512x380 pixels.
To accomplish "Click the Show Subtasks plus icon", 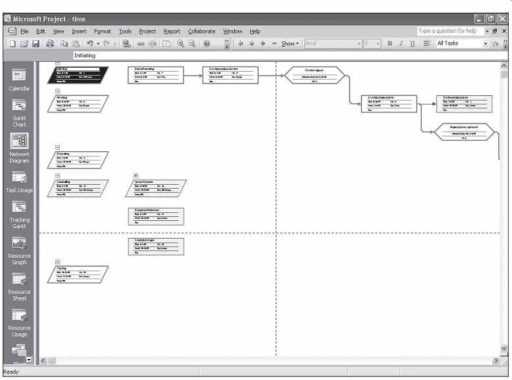I will 263,43.
